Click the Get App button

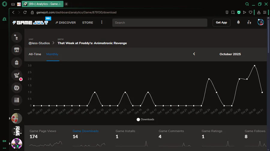click(221, 22)
